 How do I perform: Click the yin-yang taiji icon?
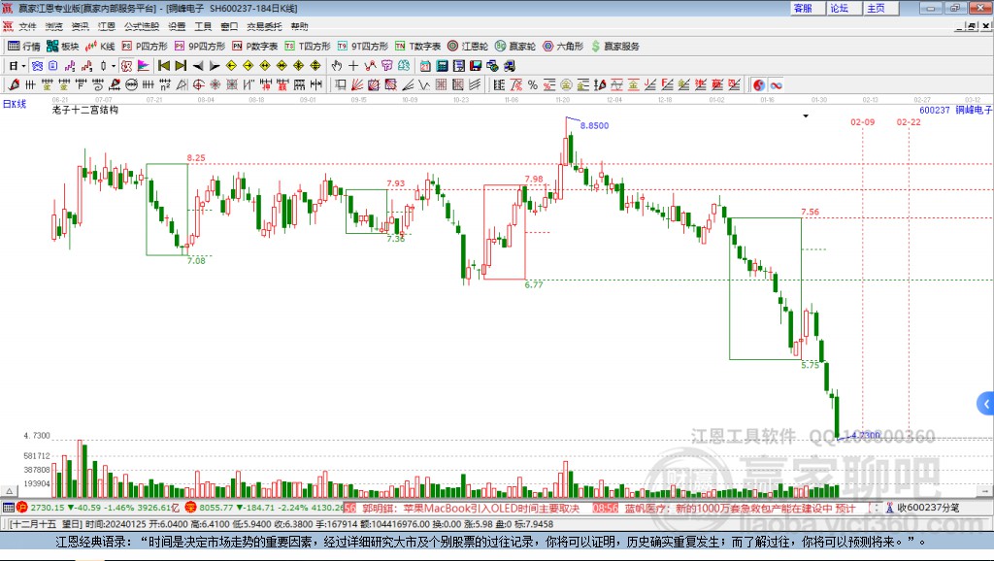pos(759,85)
